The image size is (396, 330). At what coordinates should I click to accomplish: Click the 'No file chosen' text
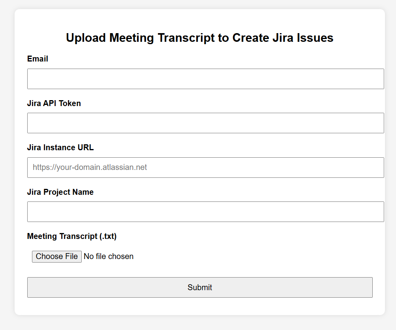109,256
